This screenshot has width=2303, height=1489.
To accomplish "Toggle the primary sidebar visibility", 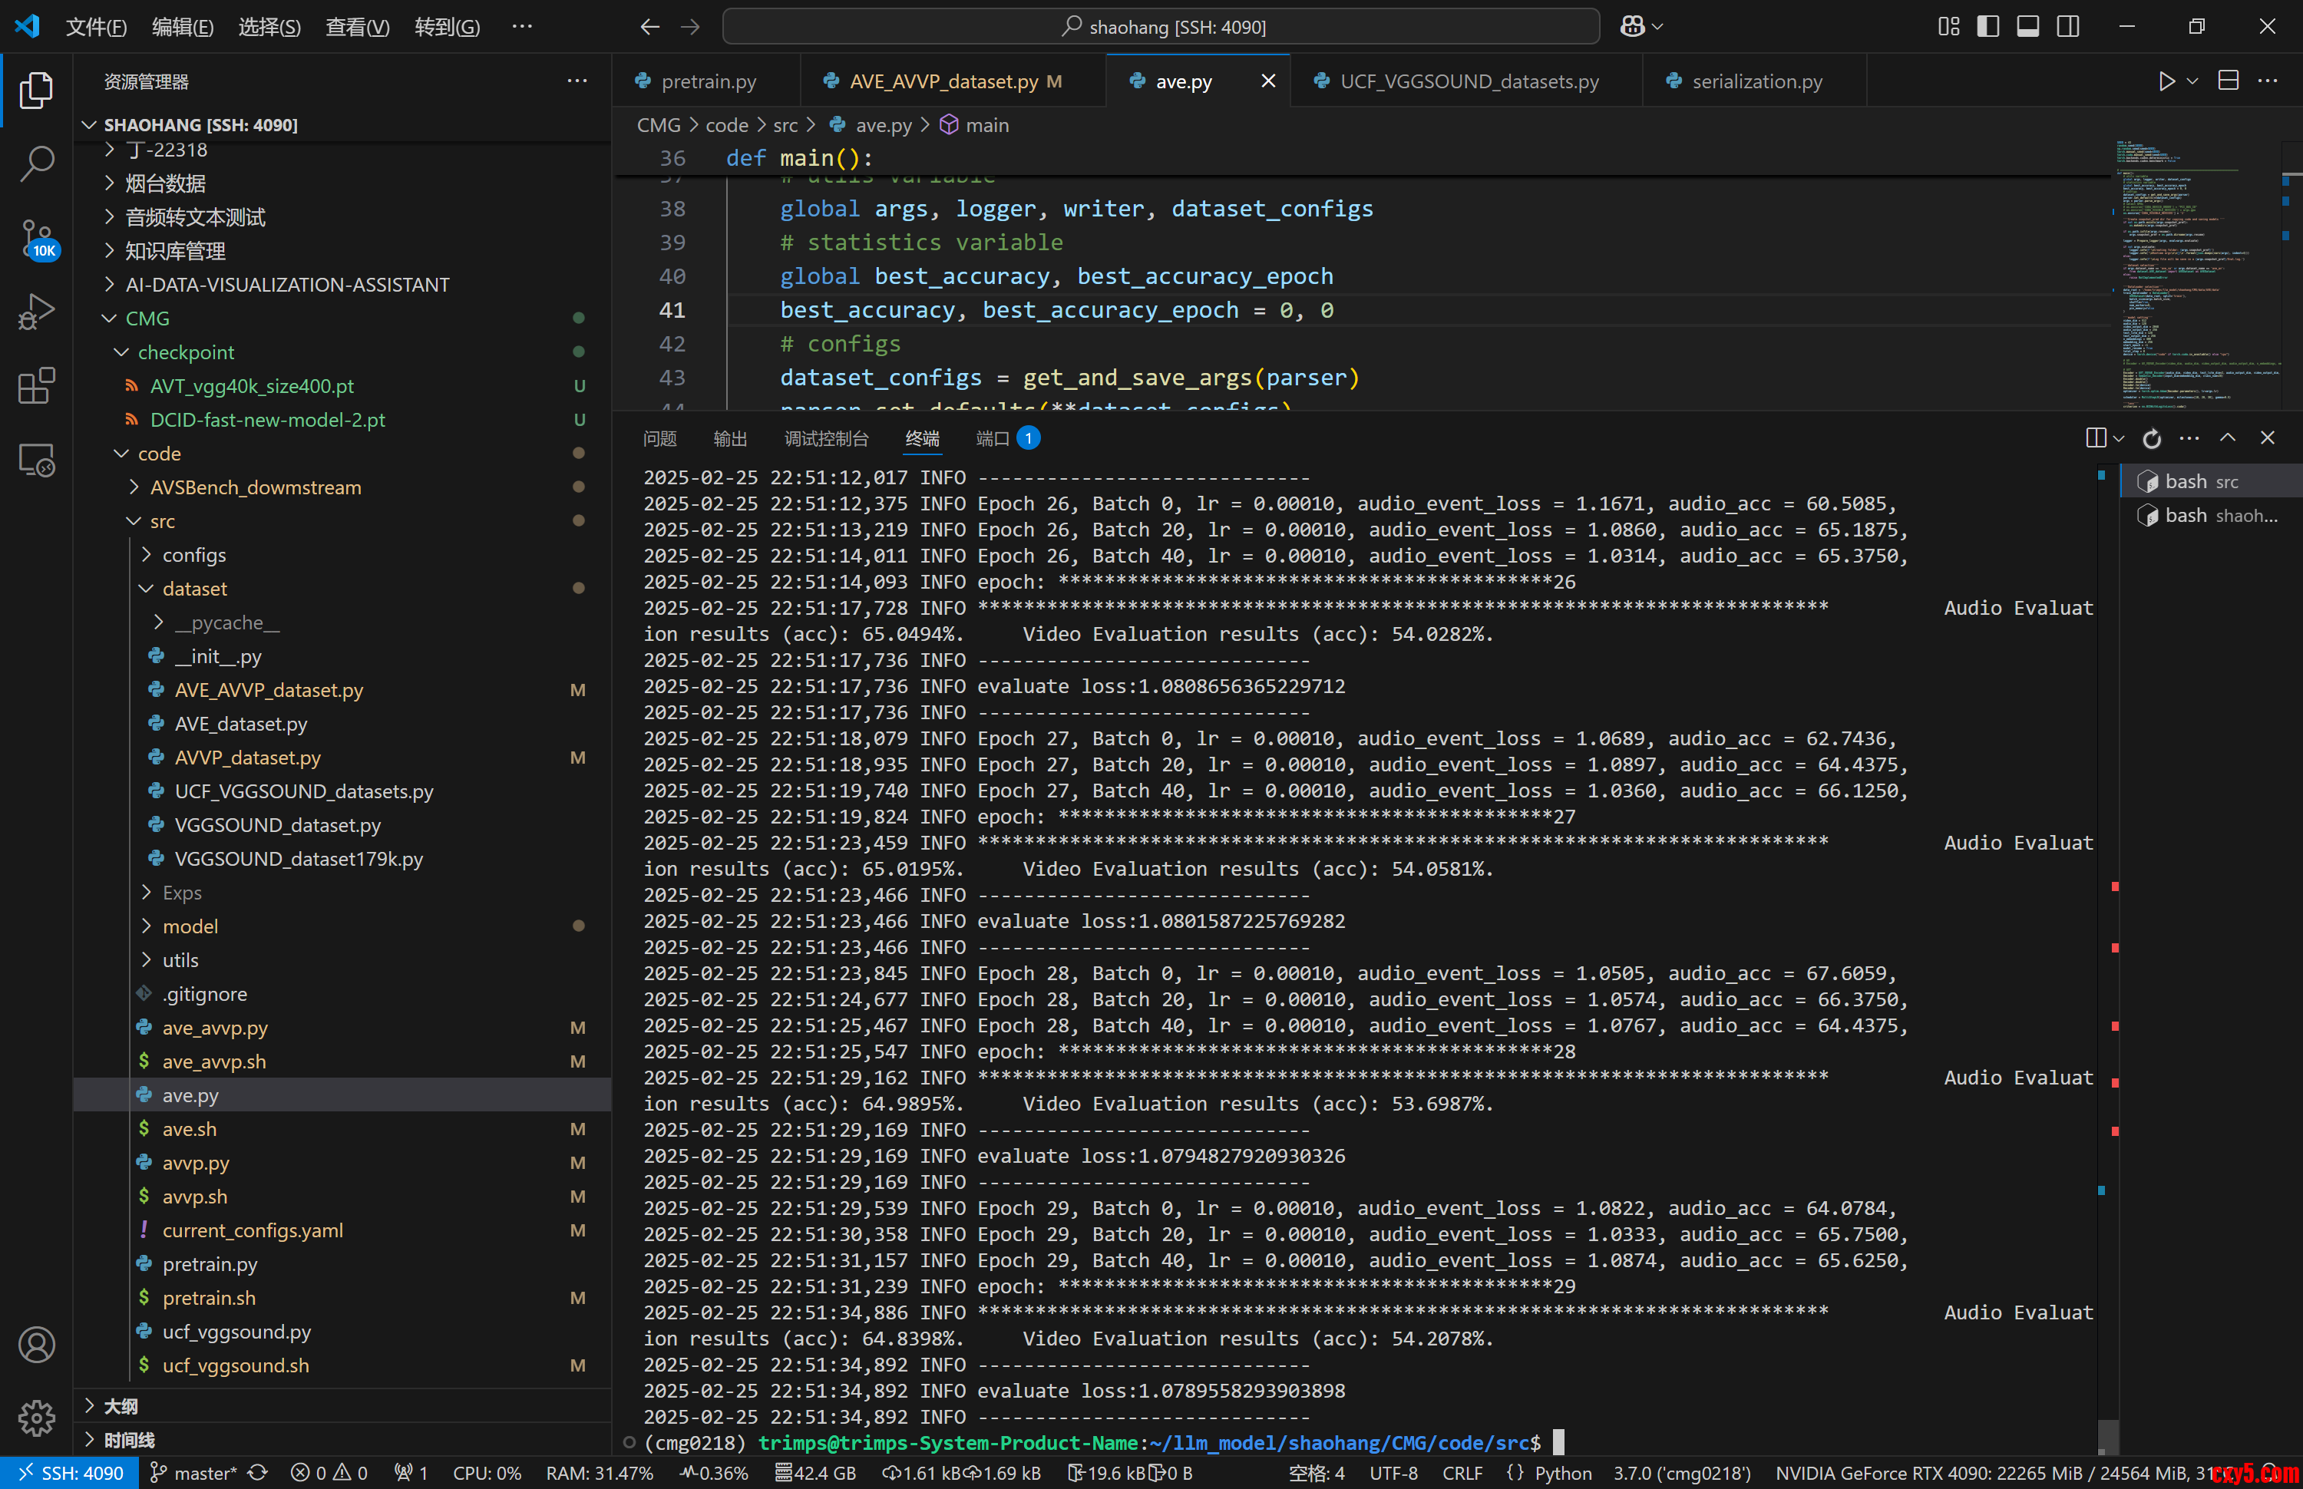I will pyautogui.click(x=1989, y=26).
